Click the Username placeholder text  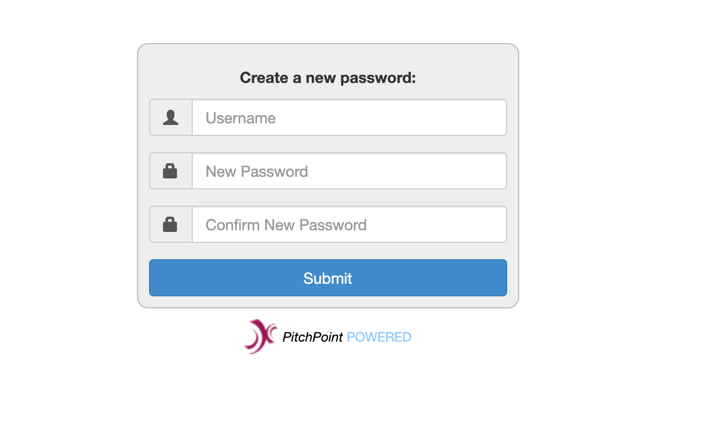tap(240, 118)
